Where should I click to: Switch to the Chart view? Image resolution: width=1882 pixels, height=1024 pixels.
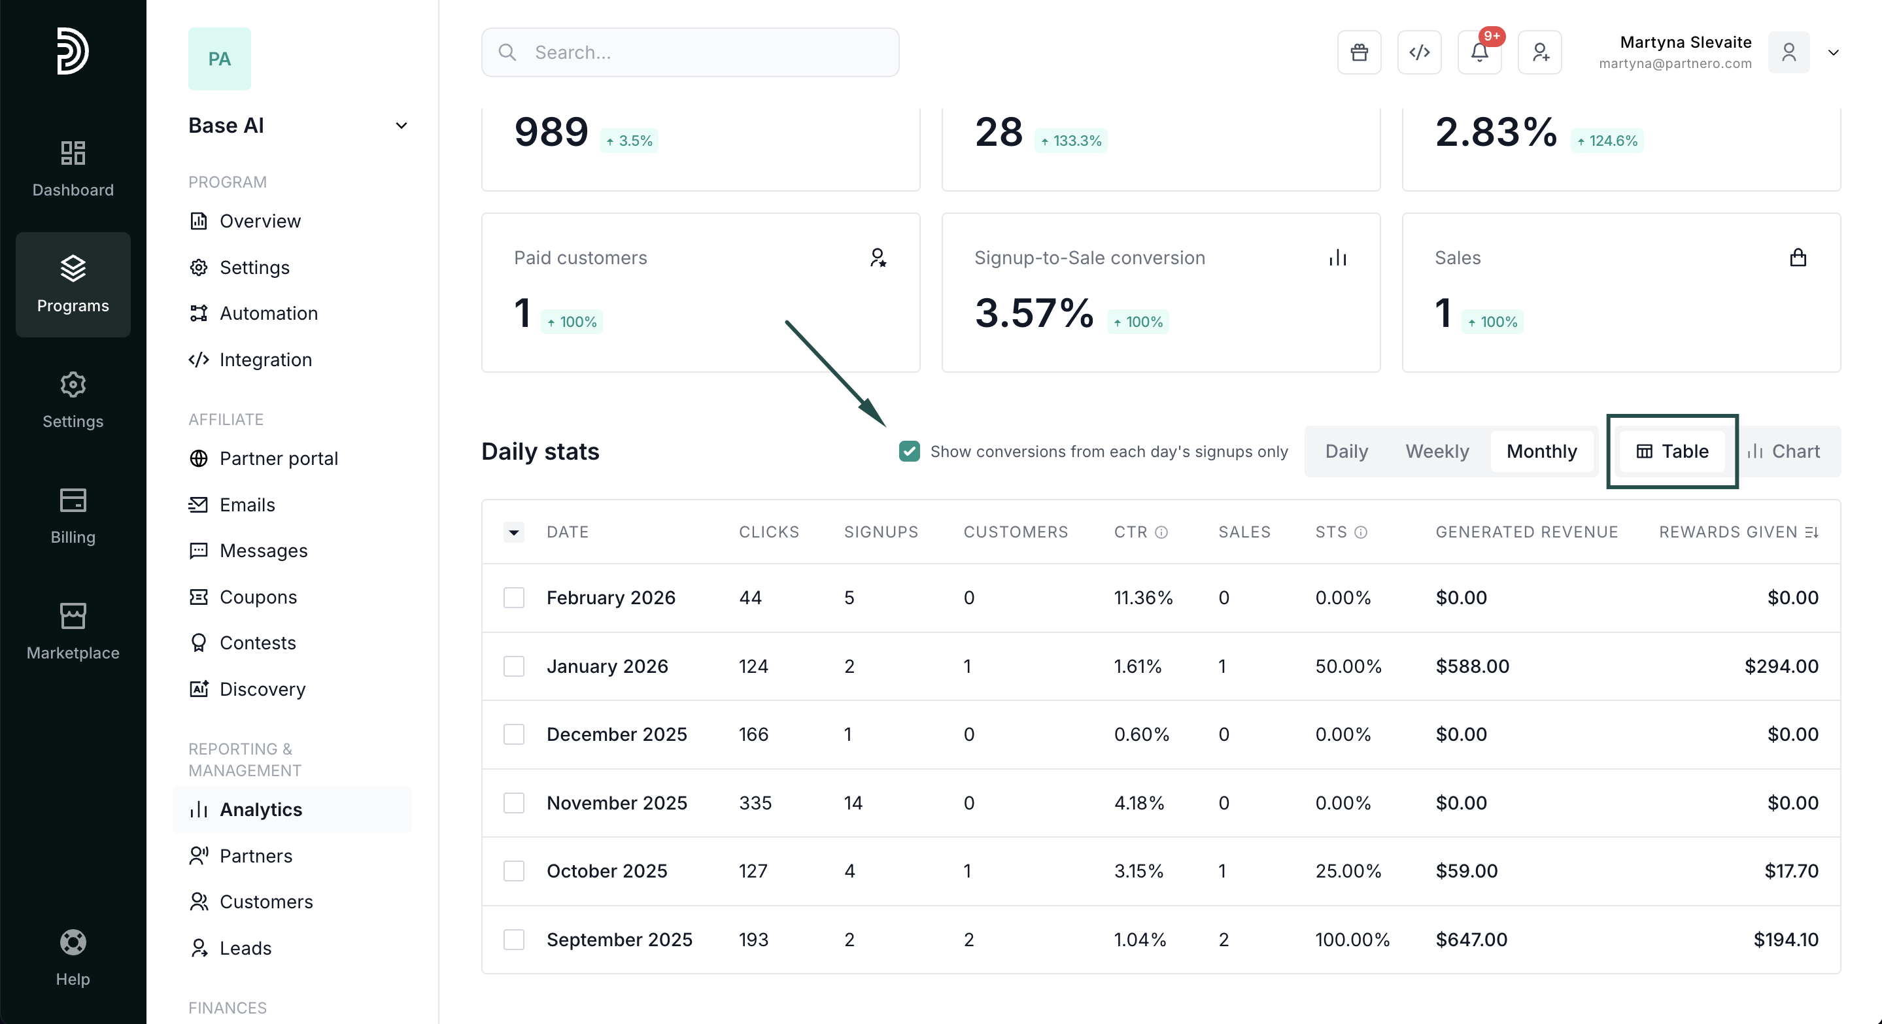click(x=1783, y=451)
